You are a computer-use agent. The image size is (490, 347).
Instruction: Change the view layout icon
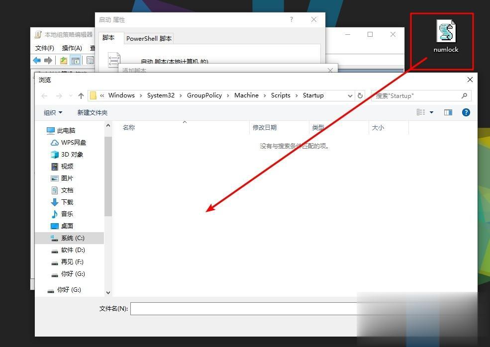[x=421, y=112]
